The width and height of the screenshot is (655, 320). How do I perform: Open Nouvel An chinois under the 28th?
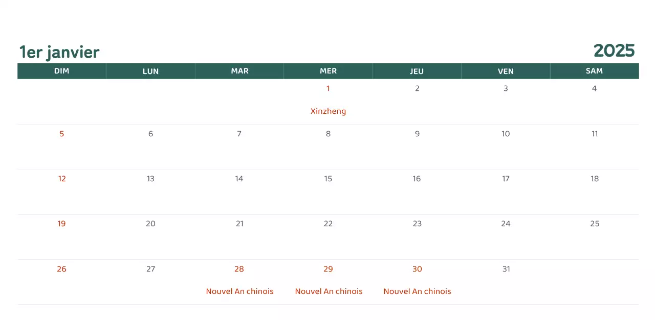239,291
